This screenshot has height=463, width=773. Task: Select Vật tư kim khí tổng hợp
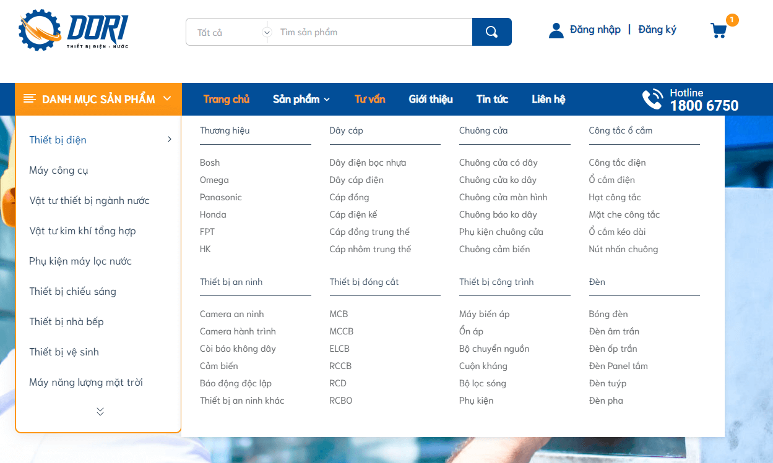tap(82, 231)
